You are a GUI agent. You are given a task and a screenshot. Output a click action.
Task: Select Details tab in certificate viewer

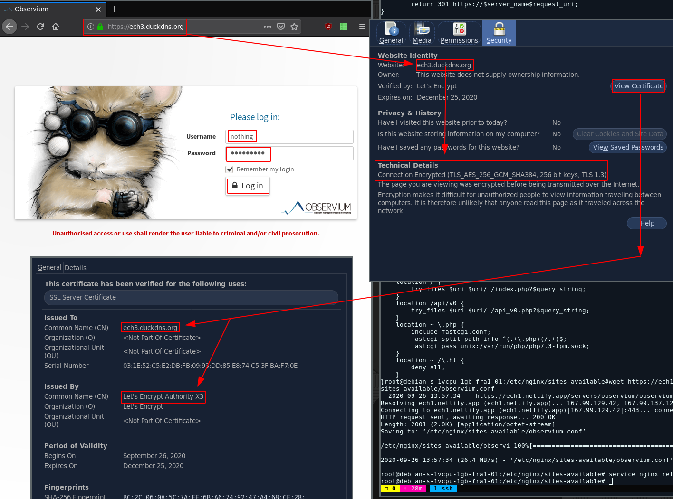click(76, 268)
